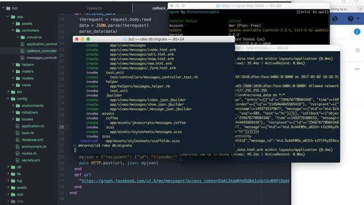Switch to the routes.rb editor tab
This screenshot has height=205, width=364.
[94, 8]
